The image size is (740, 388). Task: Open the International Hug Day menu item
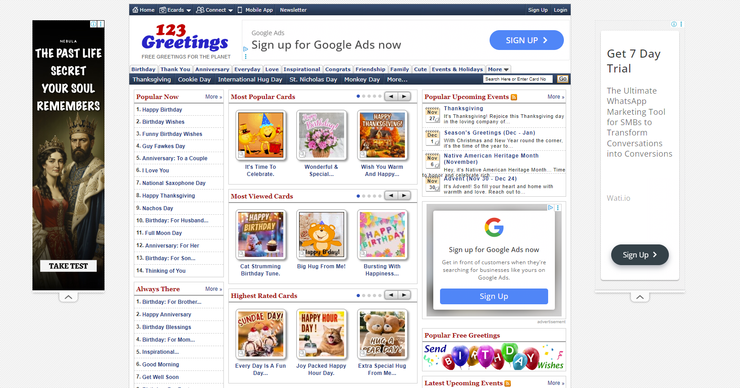pyautogui.click(x=250, y=79)
